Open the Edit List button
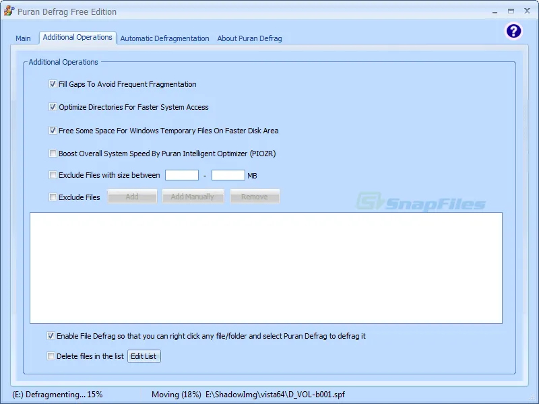The height and width of the screenshot is (404, 539). (144, 356)
